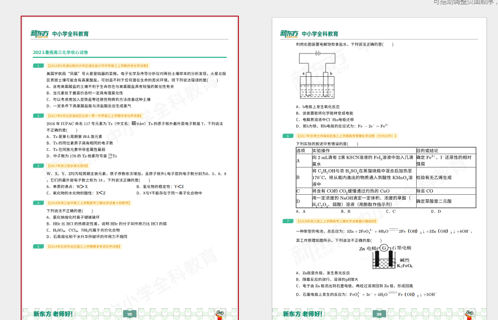Click 新东方 老师好! footer on page 1
The height and width of the screenshot is (320, 498).
(x=53, y=314)
